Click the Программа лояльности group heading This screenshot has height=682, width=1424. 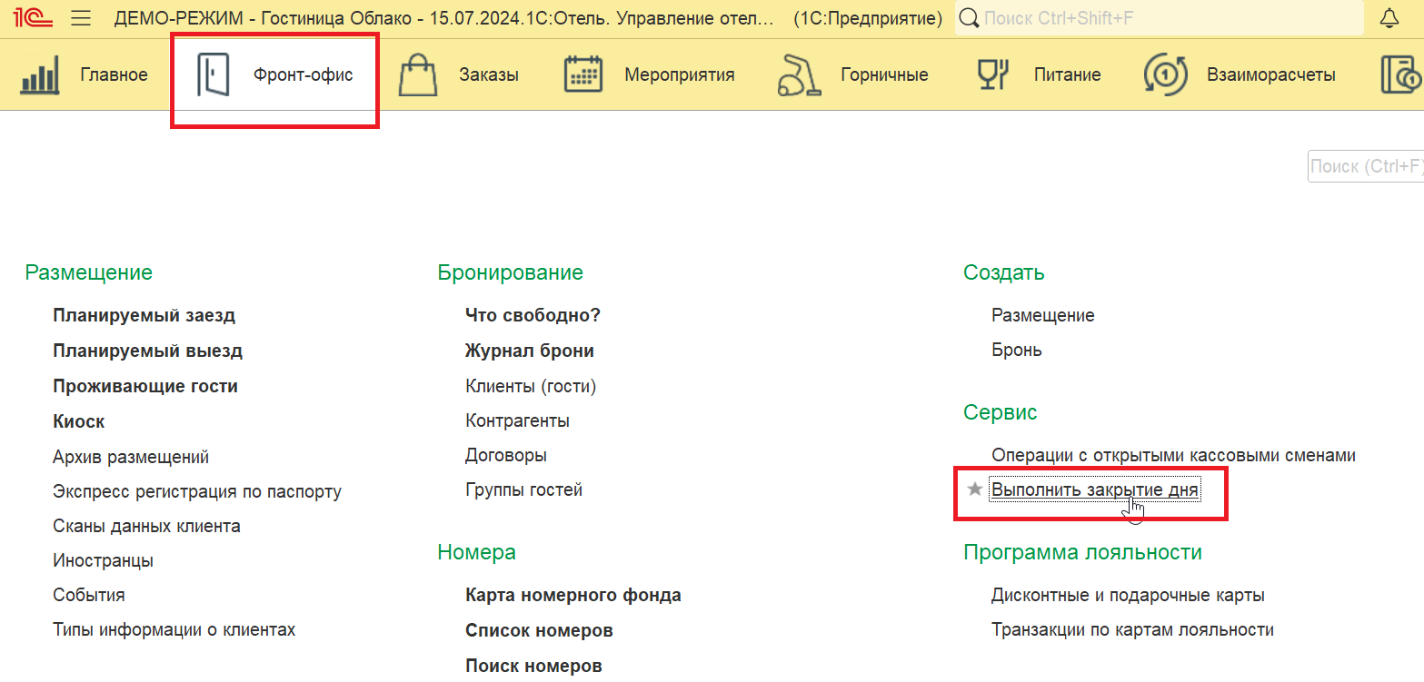(1083, 552)
